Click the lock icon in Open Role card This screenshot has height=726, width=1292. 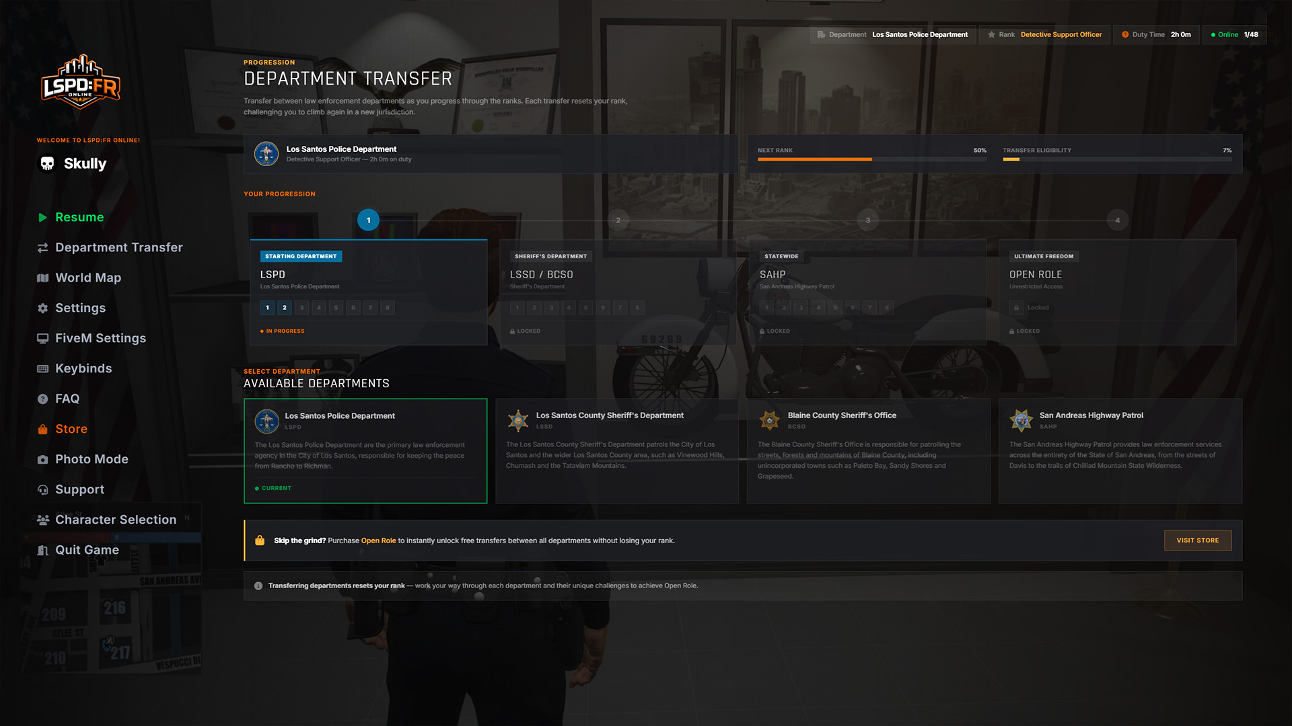1016,307
